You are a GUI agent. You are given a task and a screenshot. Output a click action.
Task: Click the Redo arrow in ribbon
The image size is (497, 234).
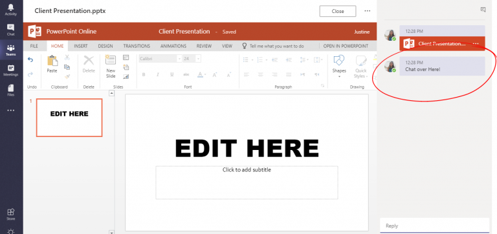[30, 74]
